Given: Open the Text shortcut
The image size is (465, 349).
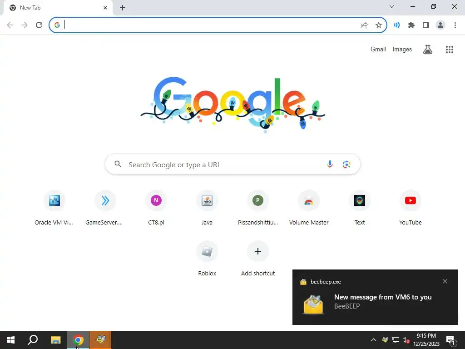Looking at the screenshot, I should pyautogui.click(x=360, y=208).
